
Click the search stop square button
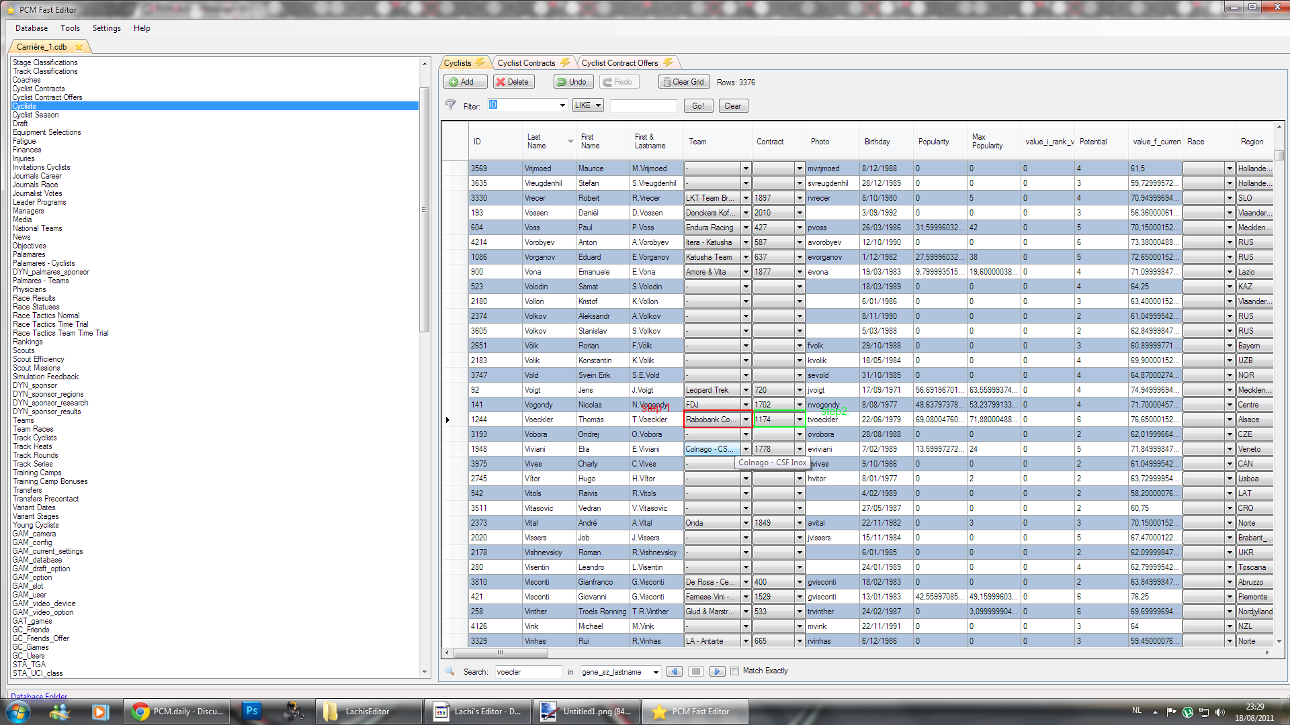(696, 671)
